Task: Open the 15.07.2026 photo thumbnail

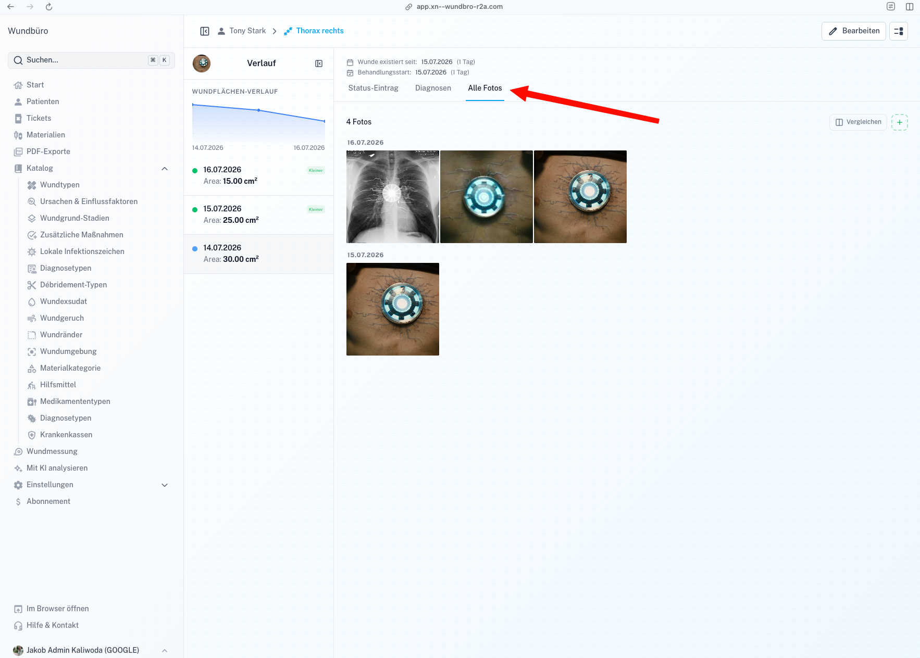Action: [393, 309]
